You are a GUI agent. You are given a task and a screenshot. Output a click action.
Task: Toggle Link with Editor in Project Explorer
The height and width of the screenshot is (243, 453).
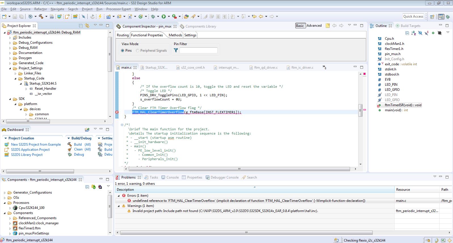coord(87,26)
